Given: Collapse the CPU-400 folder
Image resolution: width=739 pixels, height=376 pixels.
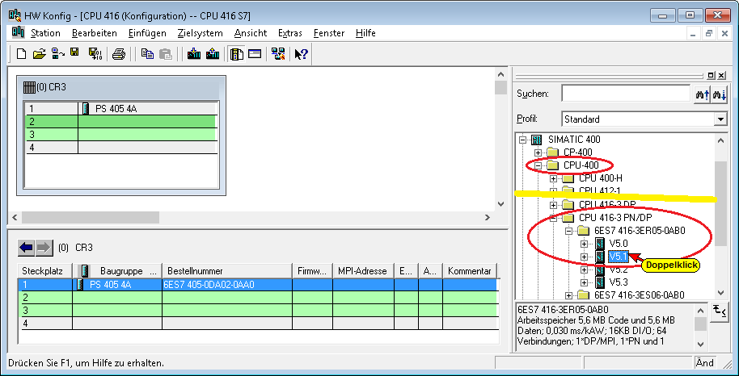Looking at the screenshot, I should pos(538,165).
